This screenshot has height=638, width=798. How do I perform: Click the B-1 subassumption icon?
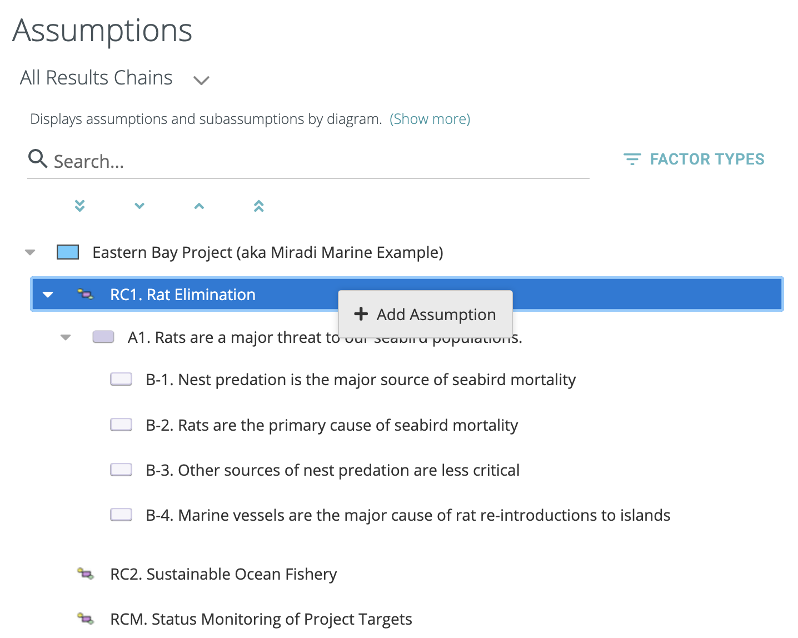[x=121, y=379]
